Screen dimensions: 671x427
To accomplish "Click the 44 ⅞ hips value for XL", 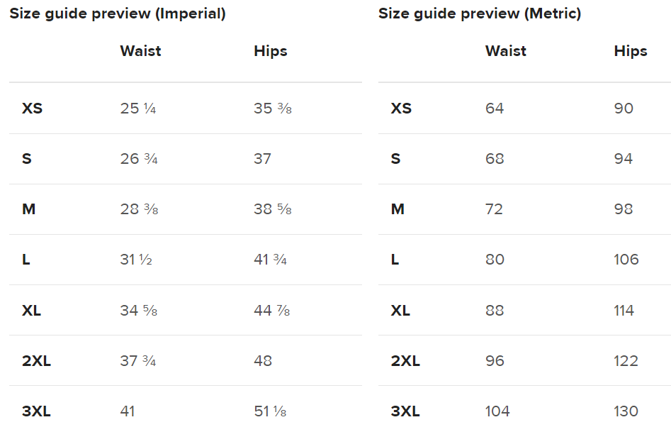I will click(x=272, y=311).
